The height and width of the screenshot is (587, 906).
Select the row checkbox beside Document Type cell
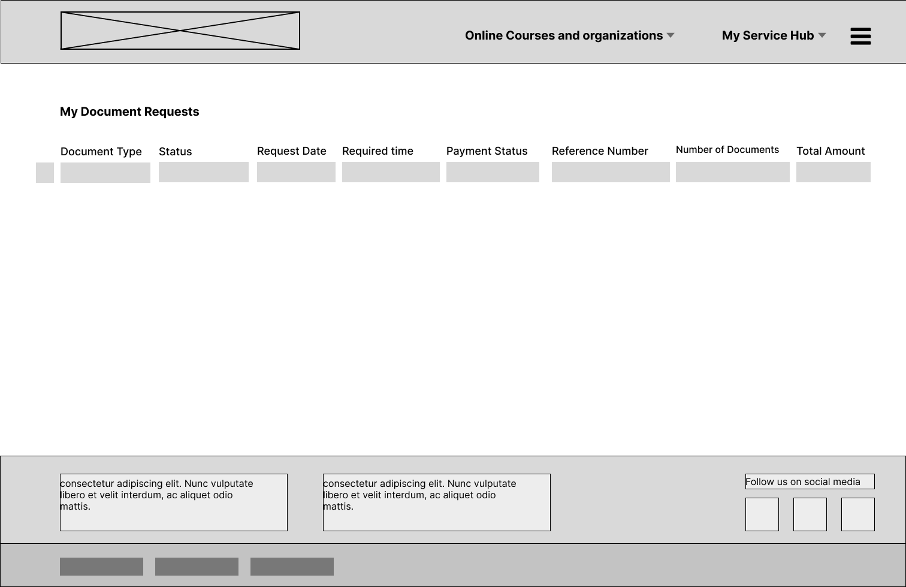tap(45, 173)
